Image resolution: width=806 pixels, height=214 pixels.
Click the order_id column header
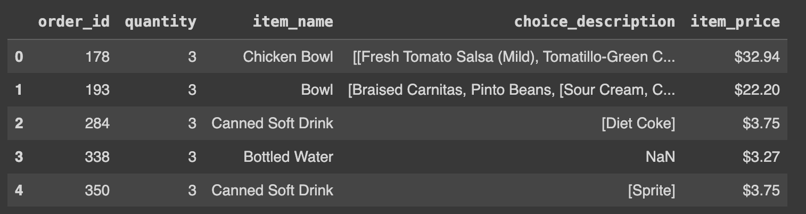point(73,22)
